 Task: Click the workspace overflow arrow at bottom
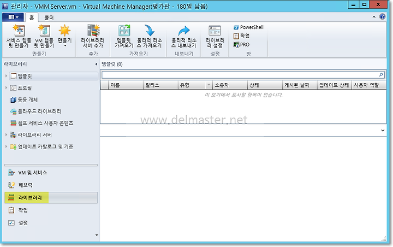tap(97, 235)
